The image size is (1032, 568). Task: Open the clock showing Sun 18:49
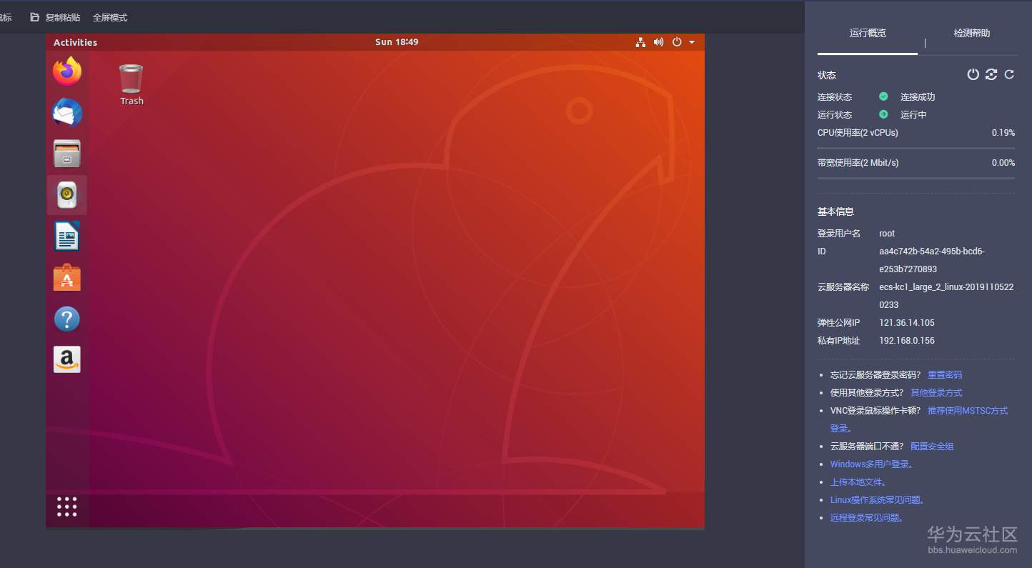coord(397,42)
